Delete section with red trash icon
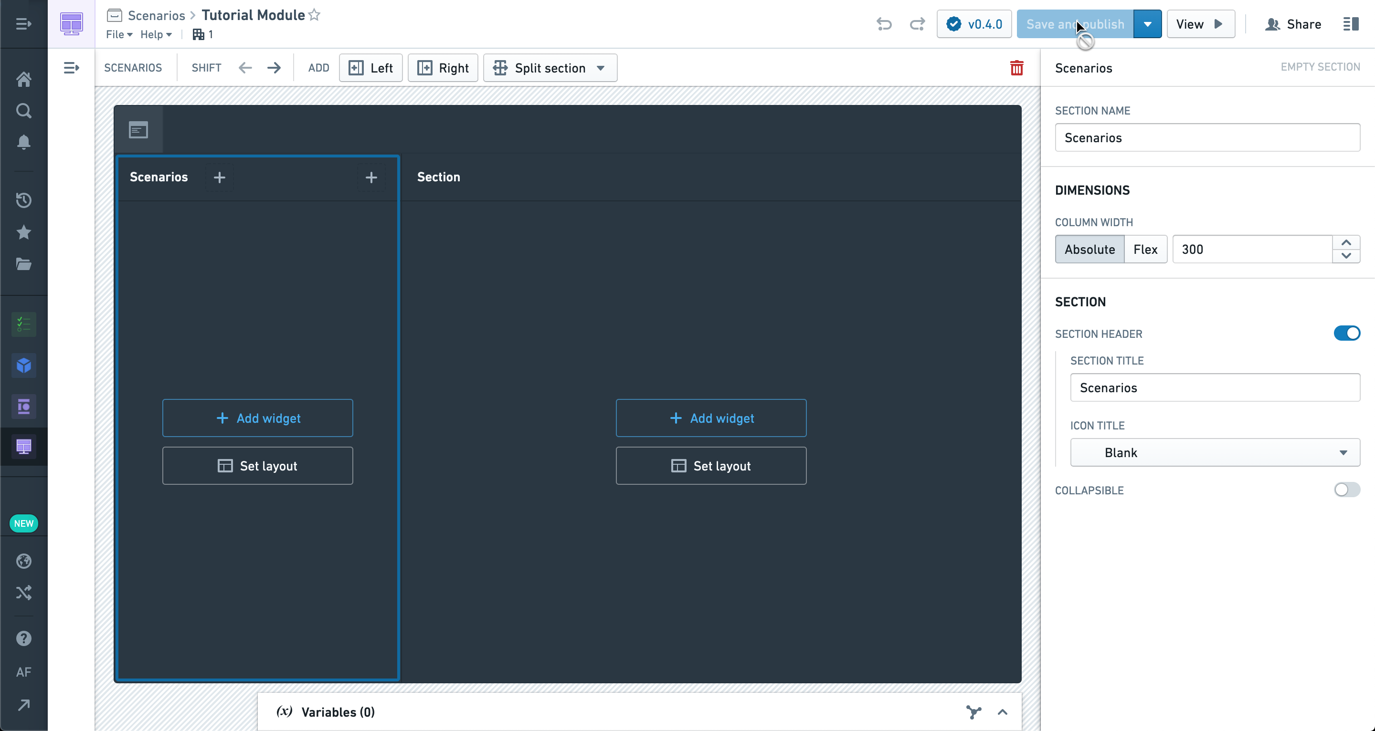This screenshot has width=1375, height=731. (x=1016, y=68)
